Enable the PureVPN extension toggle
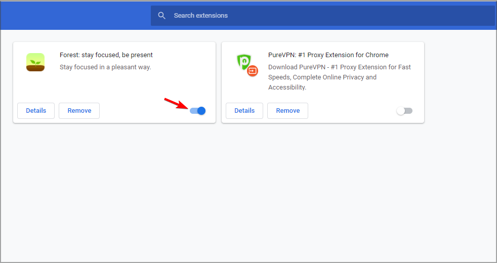The image size is (497, 263). tap(404, 111)
